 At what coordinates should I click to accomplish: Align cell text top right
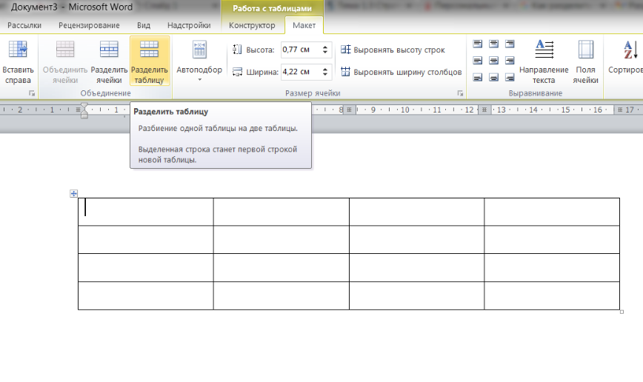510,44
